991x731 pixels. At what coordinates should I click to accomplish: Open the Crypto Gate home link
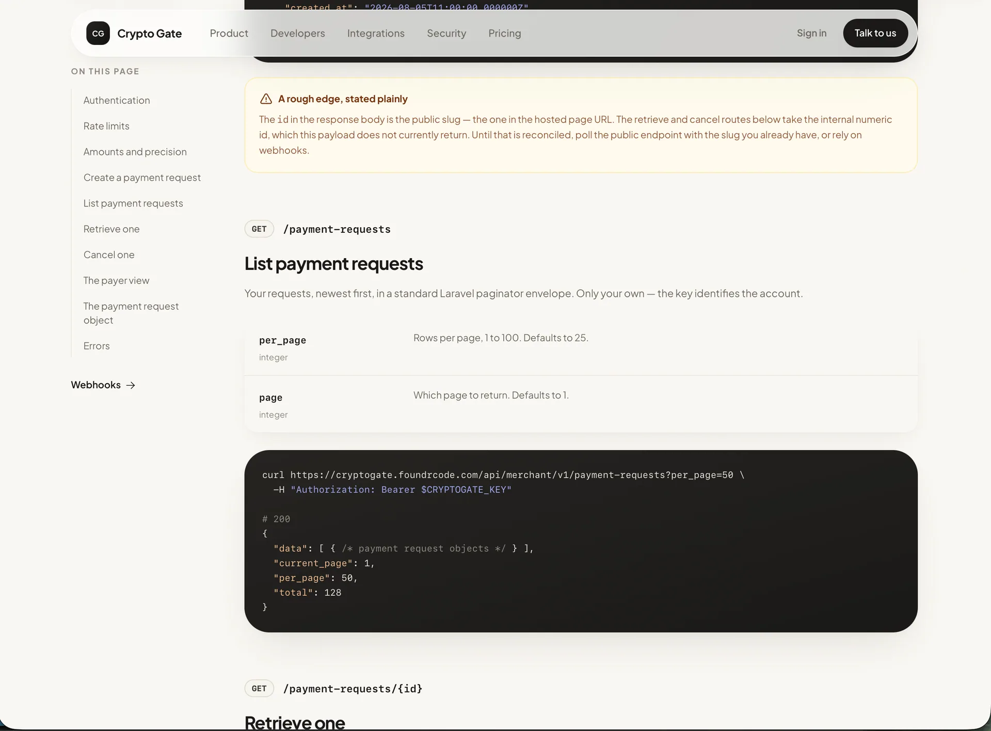pyautogui.click(x=134, y=33)
